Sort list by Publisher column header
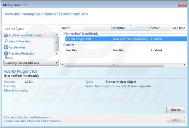The width and height of the screenshot is (189, 128). pos(130,28)
